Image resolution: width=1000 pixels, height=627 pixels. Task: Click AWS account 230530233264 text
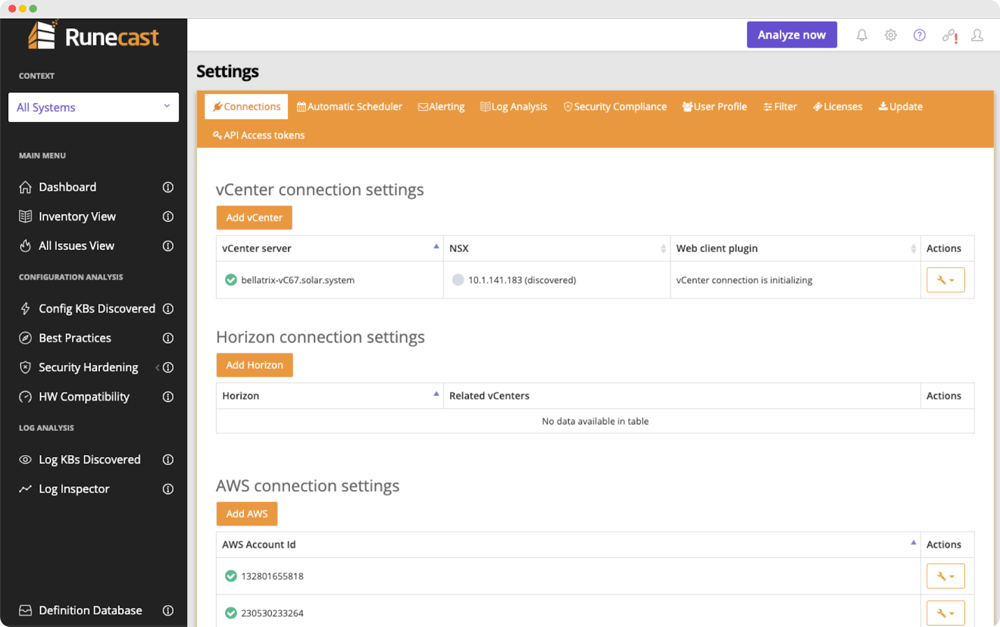tap(272, 613)
